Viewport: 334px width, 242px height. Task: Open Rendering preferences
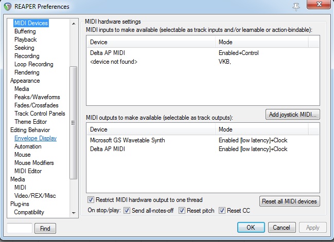click(27, 72)
